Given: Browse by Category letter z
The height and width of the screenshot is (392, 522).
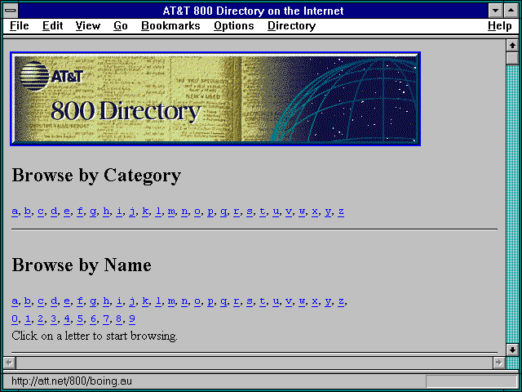Looking at the screenshot, I should pos(341,212).
